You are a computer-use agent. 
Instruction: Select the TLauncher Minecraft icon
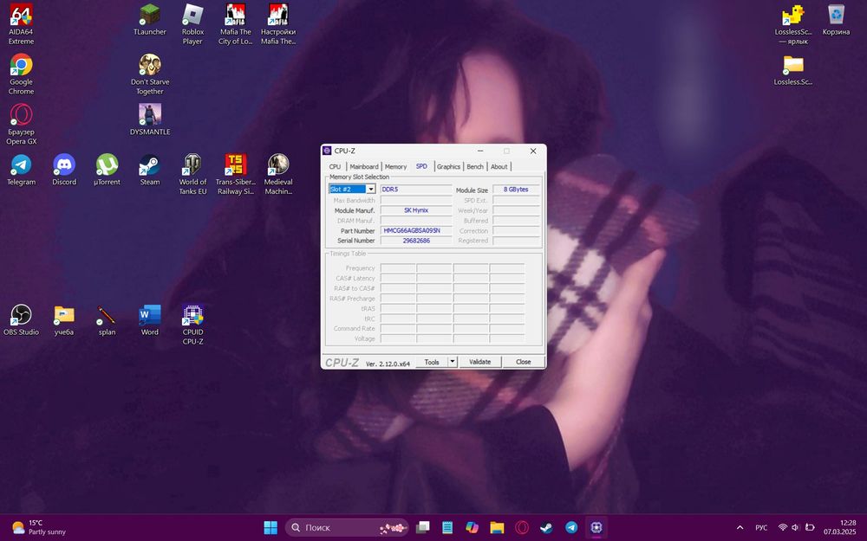[150, 20]
